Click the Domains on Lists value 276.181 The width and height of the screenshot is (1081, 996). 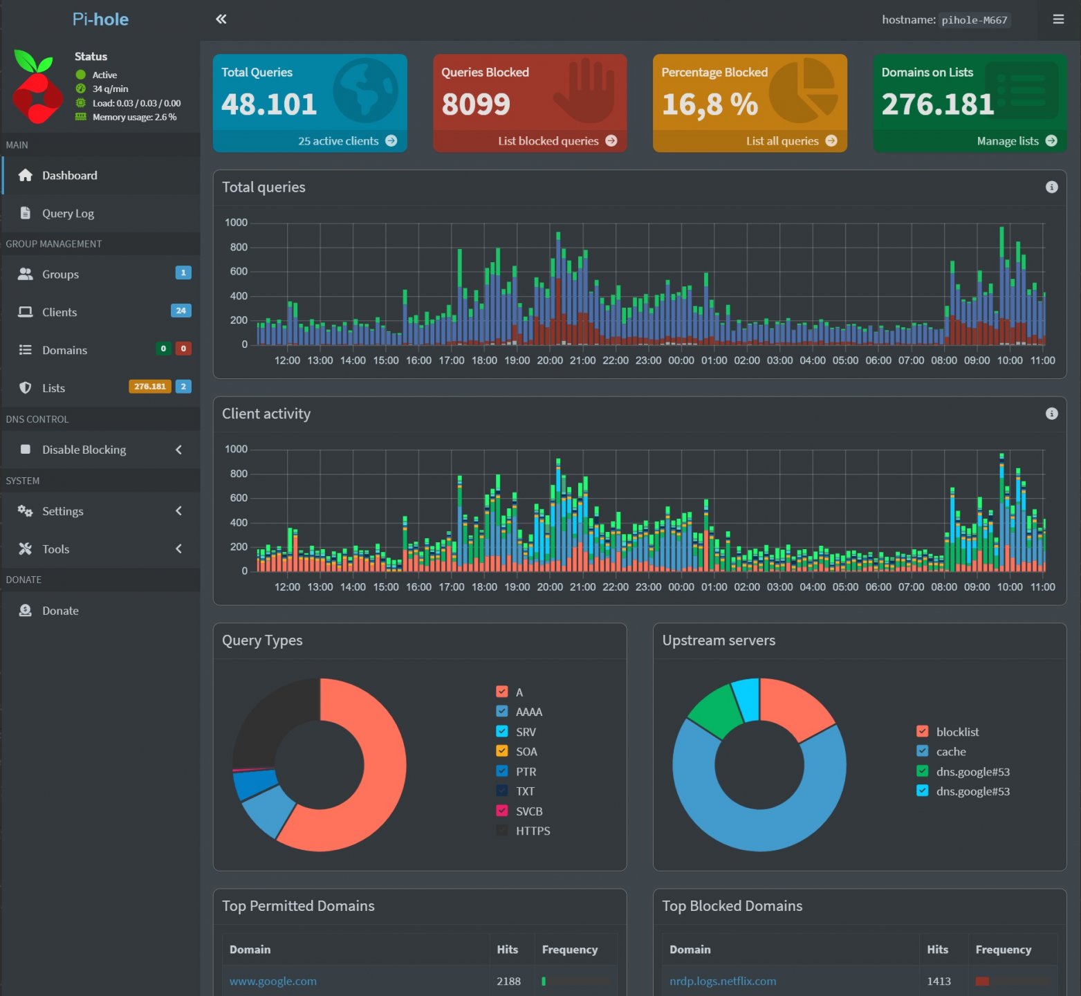[938, 104]
